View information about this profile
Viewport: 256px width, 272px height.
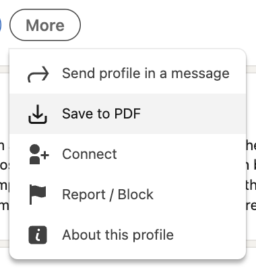point(127,235)
